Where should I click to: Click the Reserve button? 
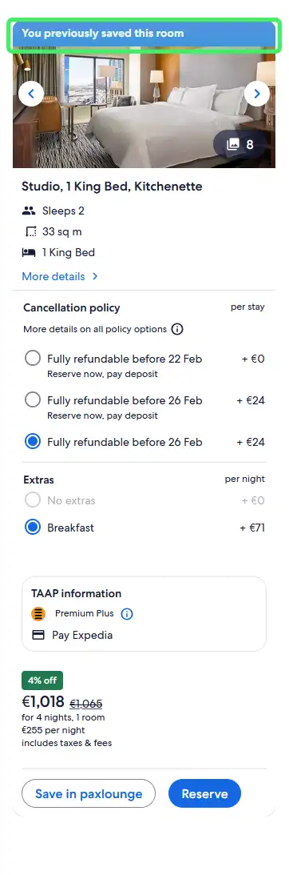(x=204, y=793)
